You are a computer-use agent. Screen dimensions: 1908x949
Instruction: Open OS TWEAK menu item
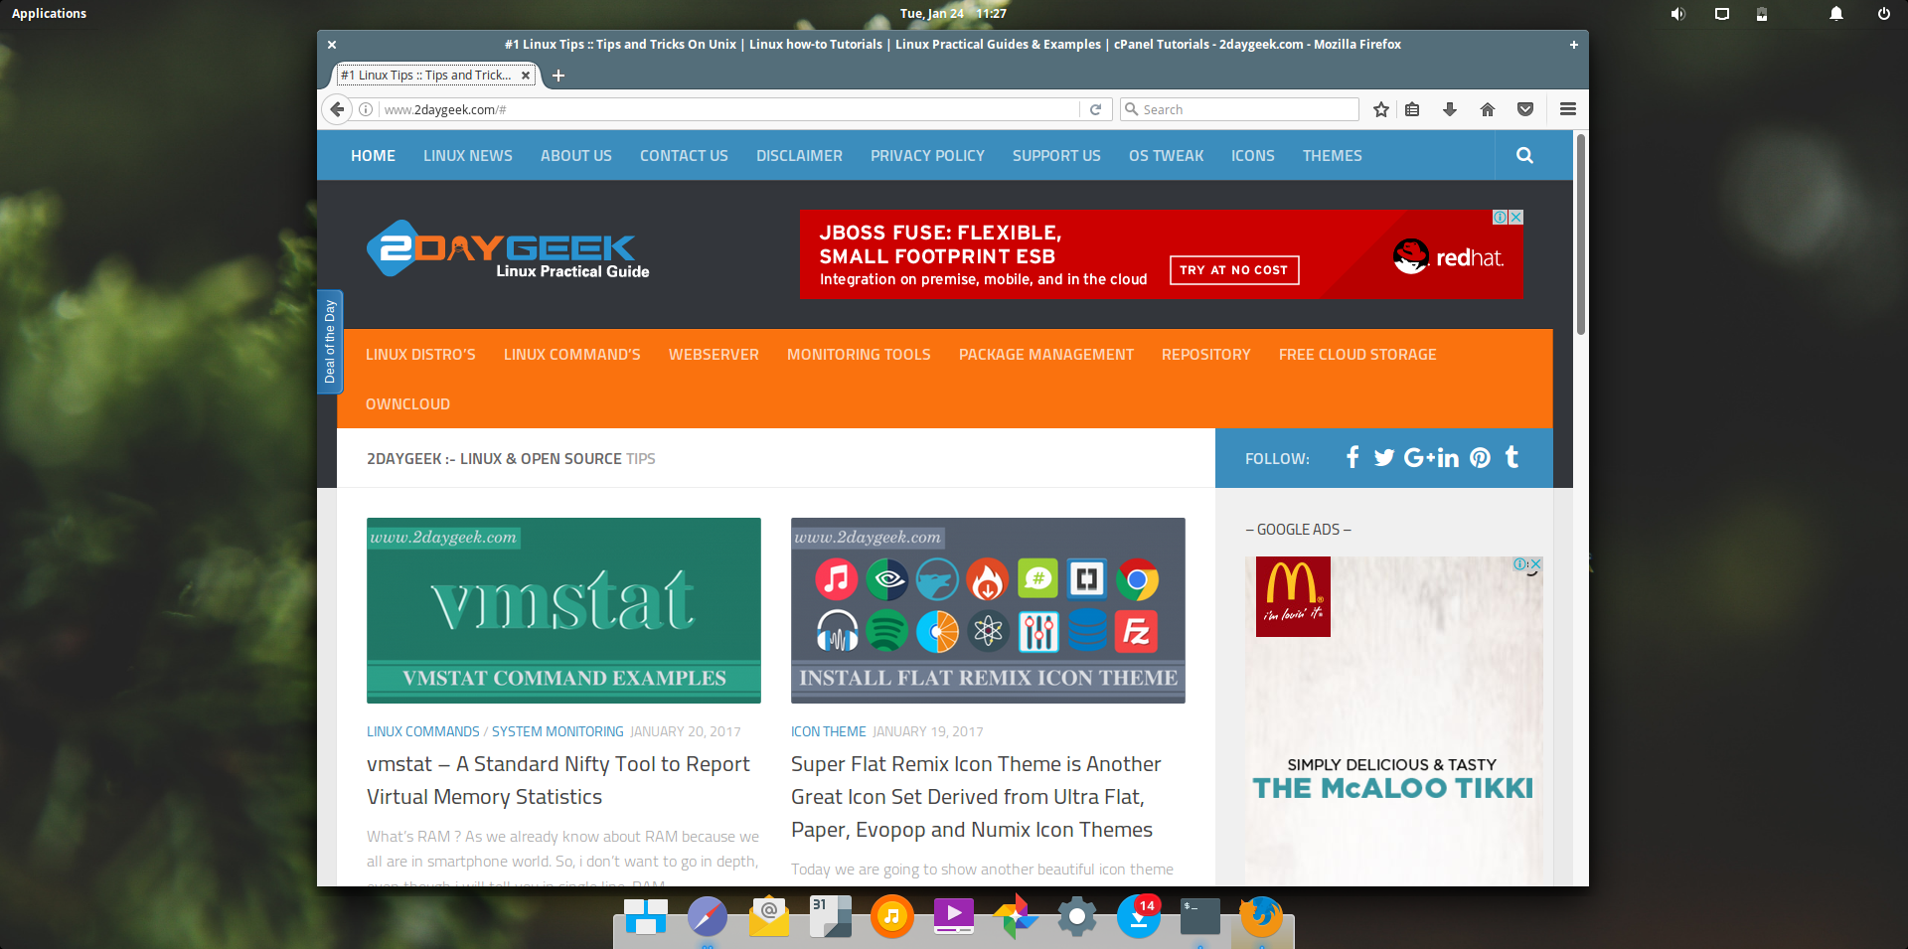(1166, 156)
